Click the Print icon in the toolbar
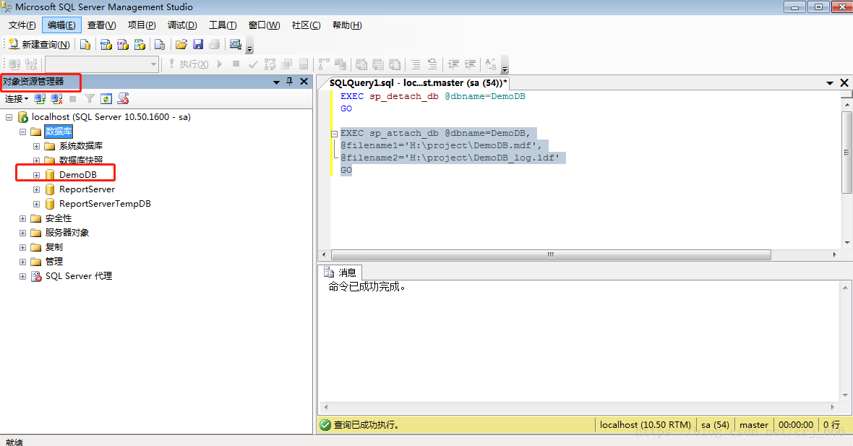 tap(215, 45)
